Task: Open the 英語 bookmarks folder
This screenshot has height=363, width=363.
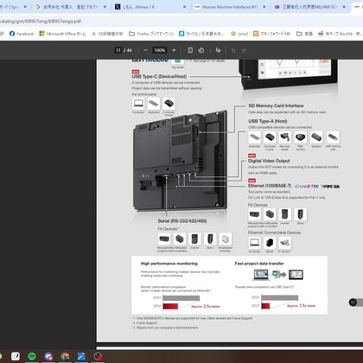Action: point(304,34)
